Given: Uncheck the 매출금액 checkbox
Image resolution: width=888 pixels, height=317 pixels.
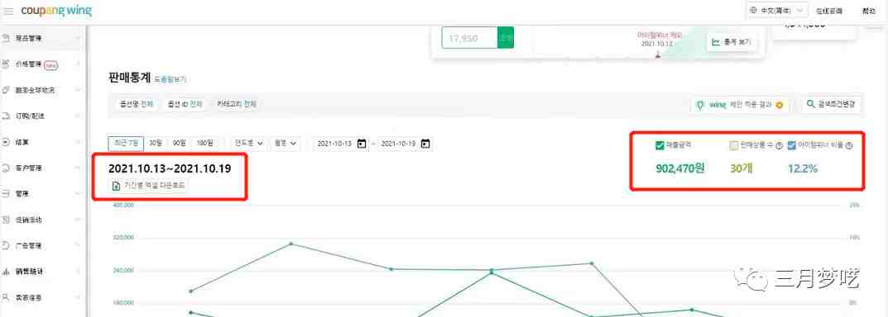Looking at the screenshot, I should tap(660, 145).
